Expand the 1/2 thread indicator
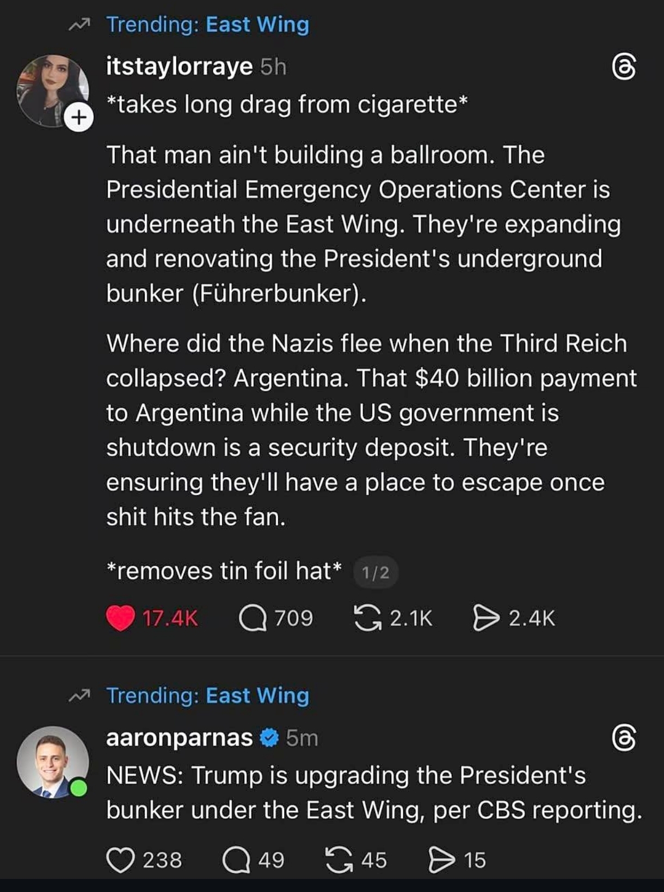The height and width of the screenshot is (892, 664). click(376, 572)
